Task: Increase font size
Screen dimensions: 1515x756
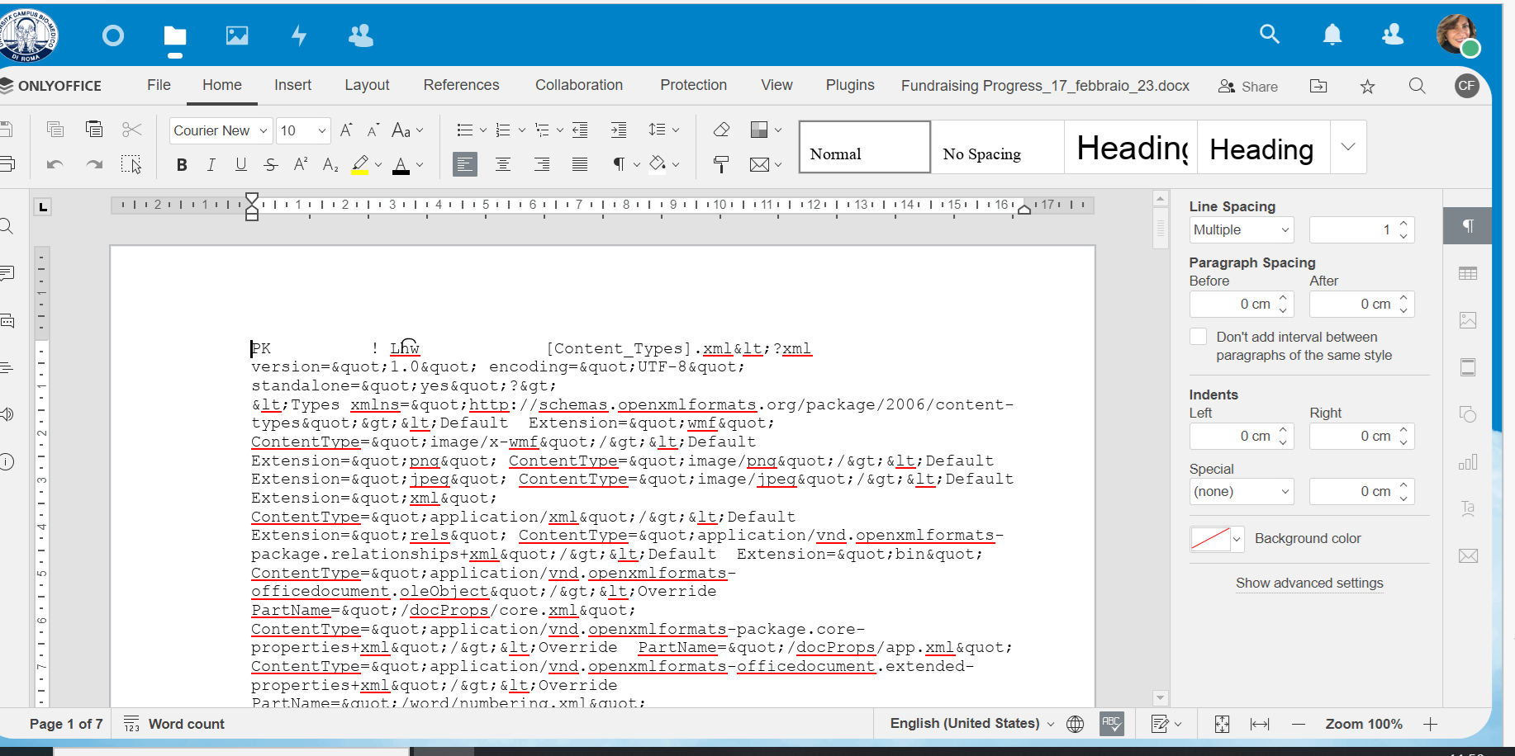Action: click(346, 130)
